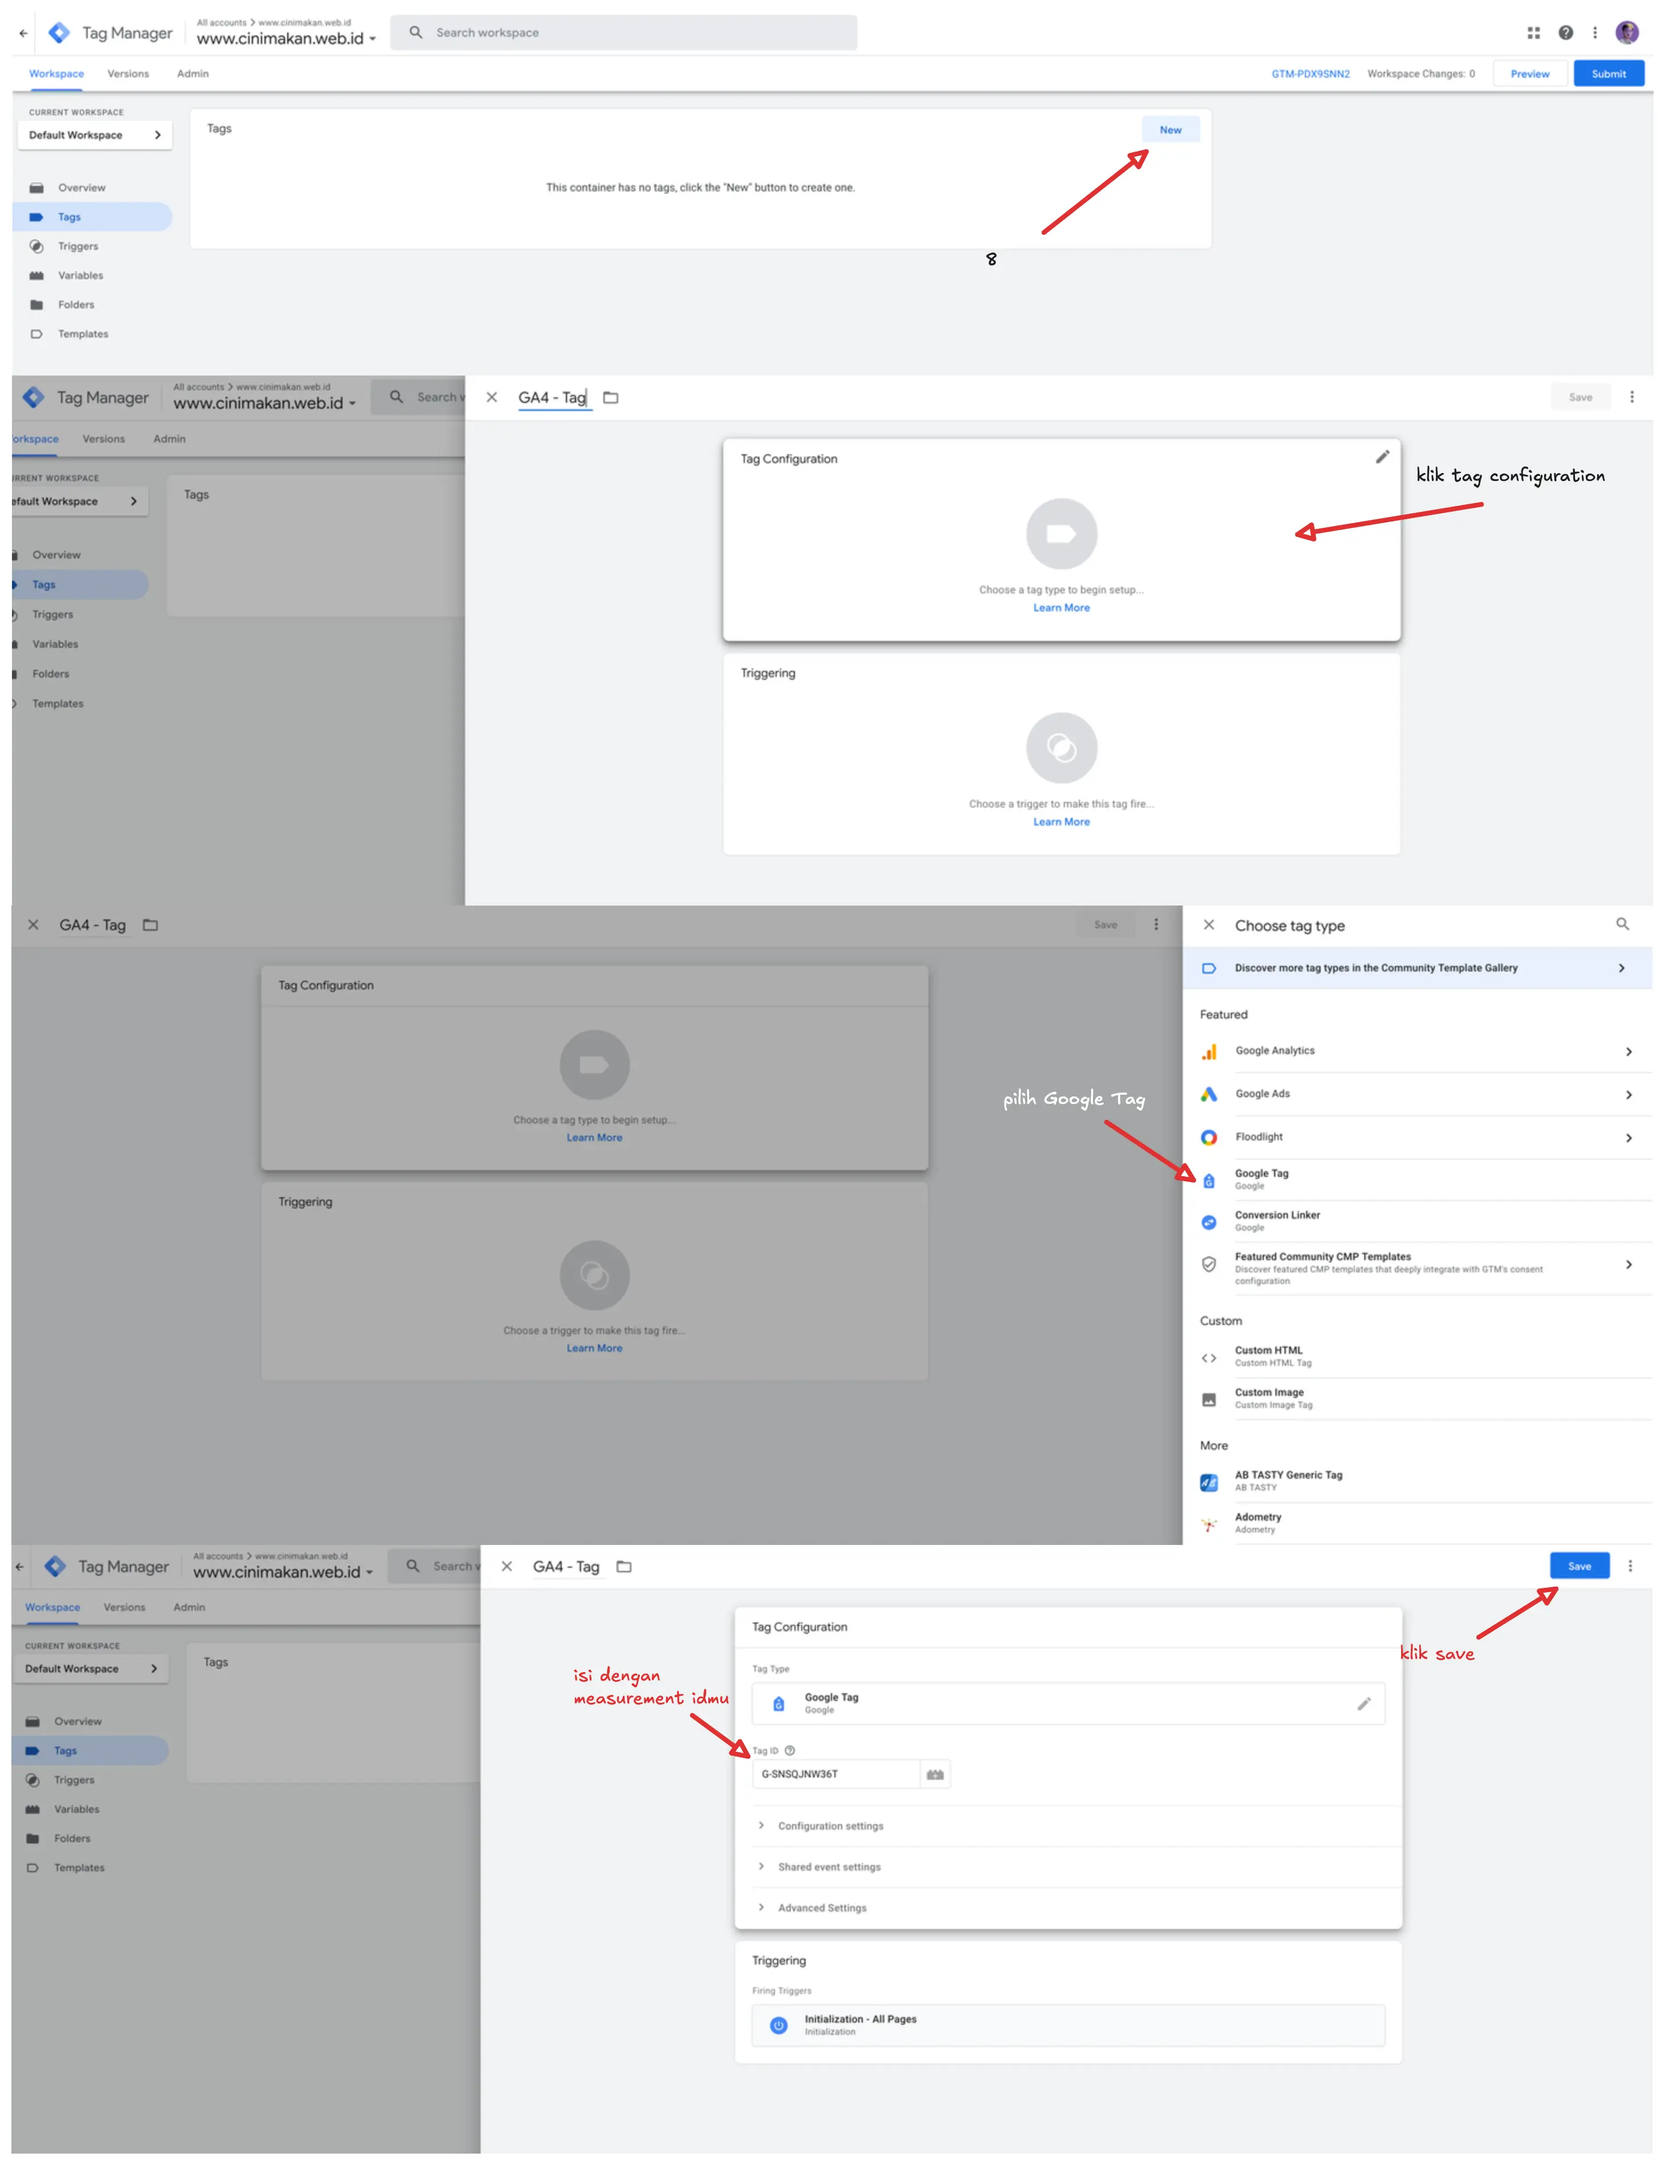Image resolution: width=1665 pixels, height=2165 pixels.
Task: Click the pencil icon on the empty Tag Configuration card
Action: [1382, 457]
